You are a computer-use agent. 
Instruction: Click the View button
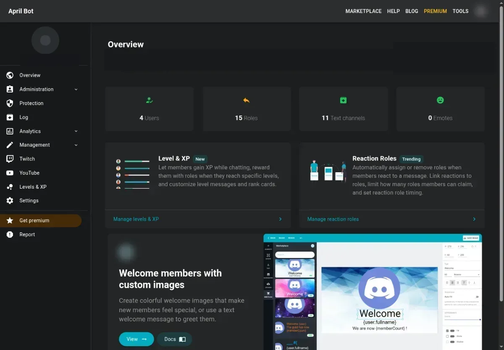[136, 339]
